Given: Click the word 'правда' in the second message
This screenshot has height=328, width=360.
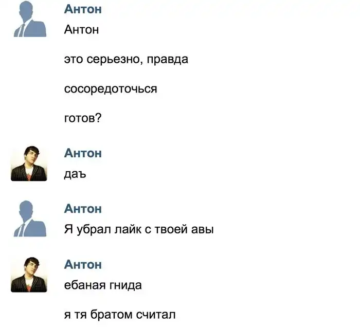Looking at the screenshot, I should tap(167, 60).
